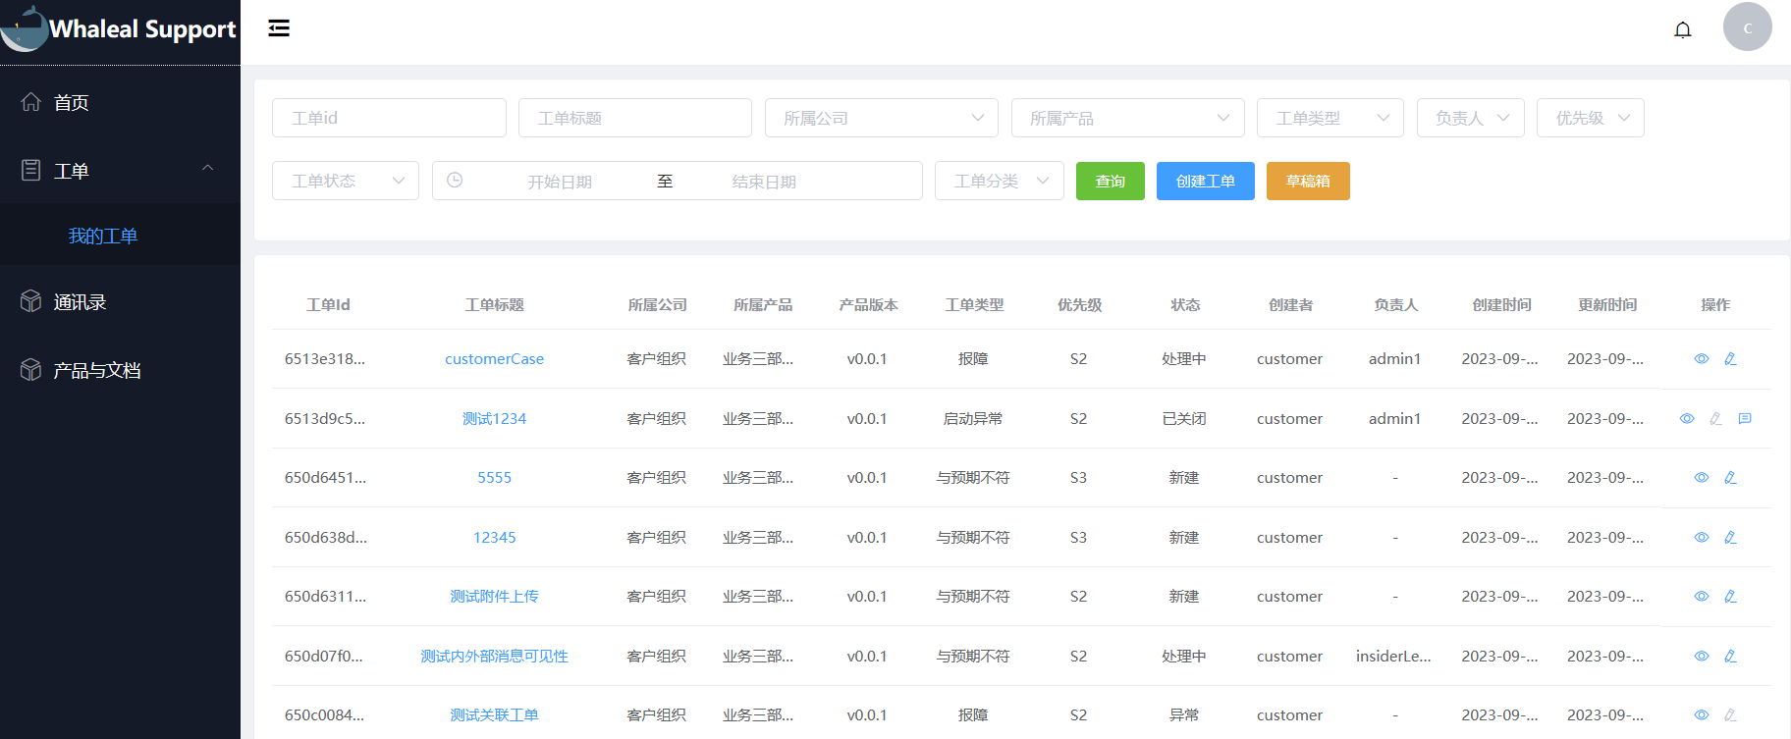The width and height of the screenshot is (1791, 739).
Task: Click the 更新时间 column header
Action: coord(1607,305)
